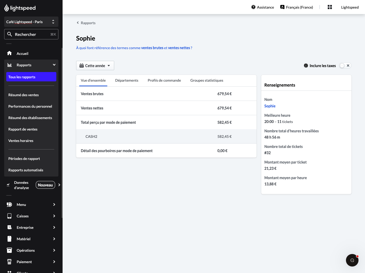
Task: Collapse the Rapports section chevron
Action: [54, 65]
